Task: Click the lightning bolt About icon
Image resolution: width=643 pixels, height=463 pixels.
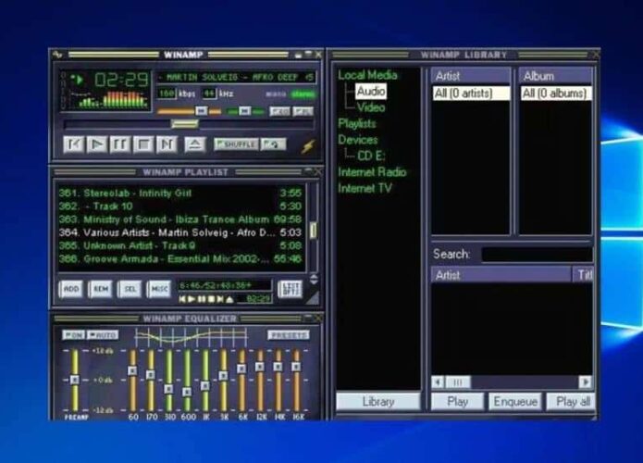Action: pyautogui.click(x=308, y=146)
